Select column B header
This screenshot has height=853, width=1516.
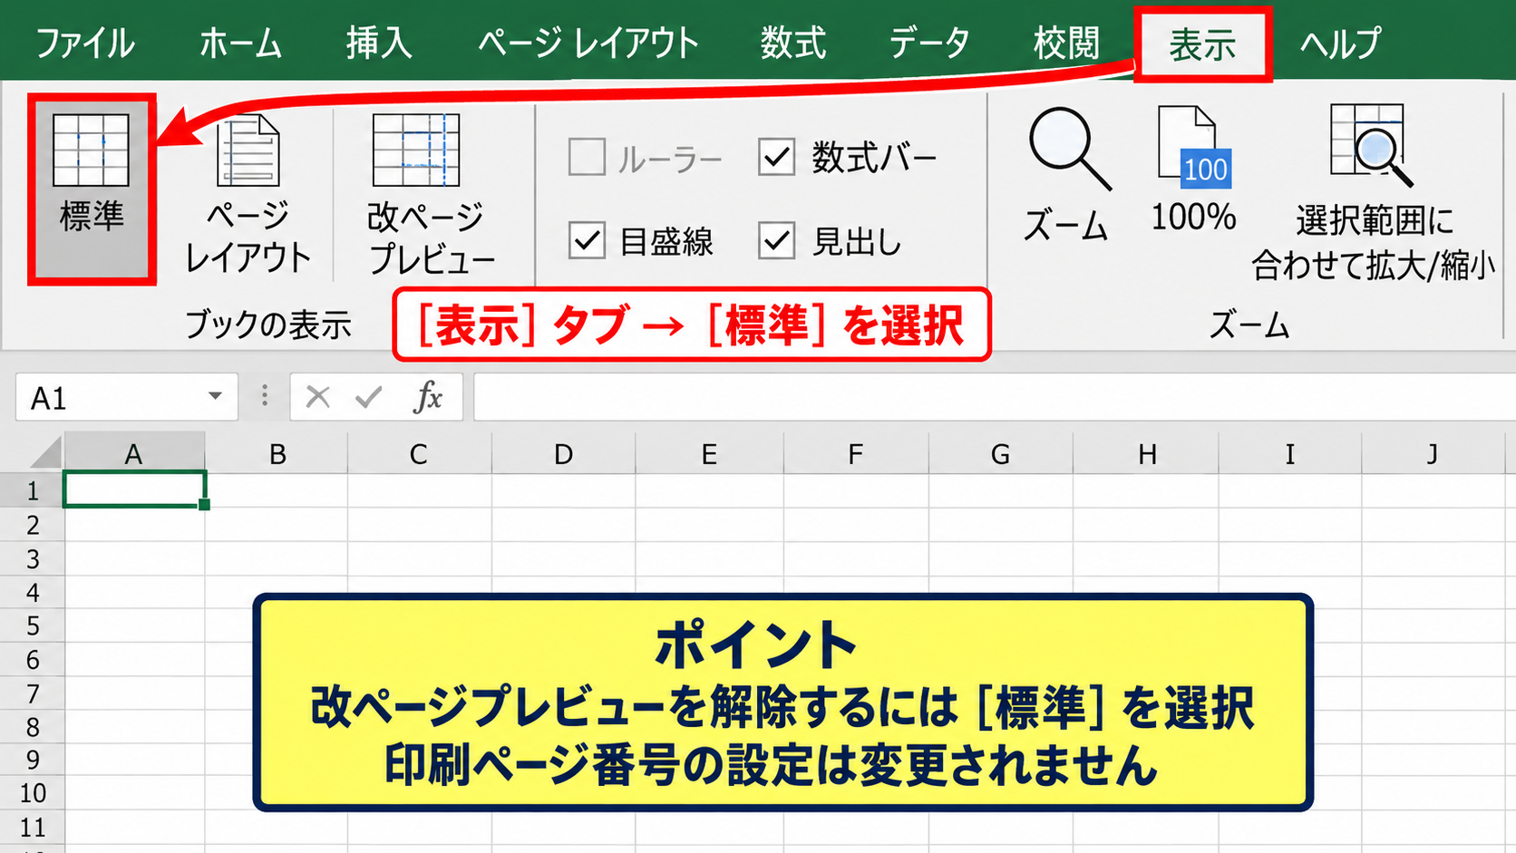(x=277, y=453)
